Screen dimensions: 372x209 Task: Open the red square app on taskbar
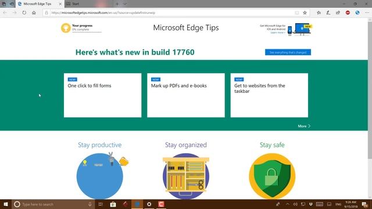click(161, 204)
